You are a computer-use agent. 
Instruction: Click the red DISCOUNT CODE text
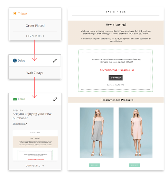pyautogui.click(x=117, y=70)
